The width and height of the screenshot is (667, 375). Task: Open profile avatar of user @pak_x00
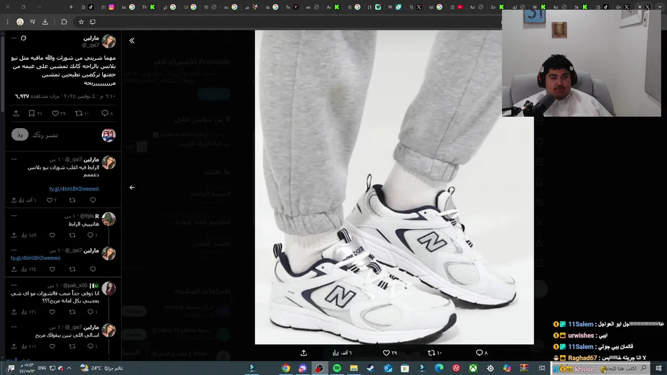tap(108, 289)
